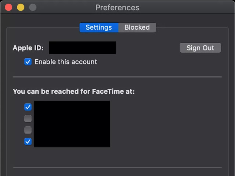Select the Settings tab

click(99, 27)
